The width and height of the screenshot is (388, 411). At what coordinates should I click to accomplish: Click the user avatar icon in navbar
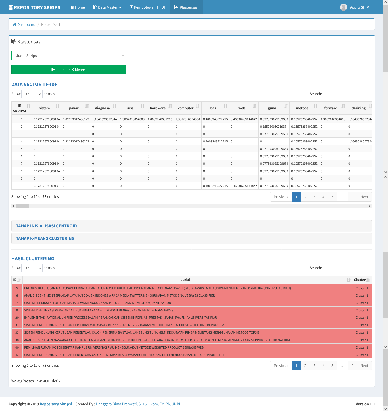coord(343,7)
